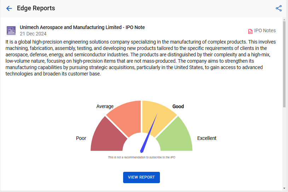Click the scrollbar up arrow

(x=284, y=20)
